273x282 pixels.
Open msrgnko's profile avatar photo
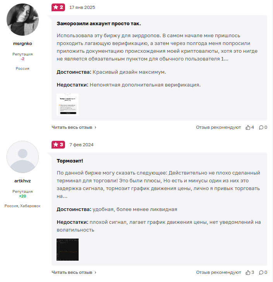pyautogui.click(x=23, y=20)
